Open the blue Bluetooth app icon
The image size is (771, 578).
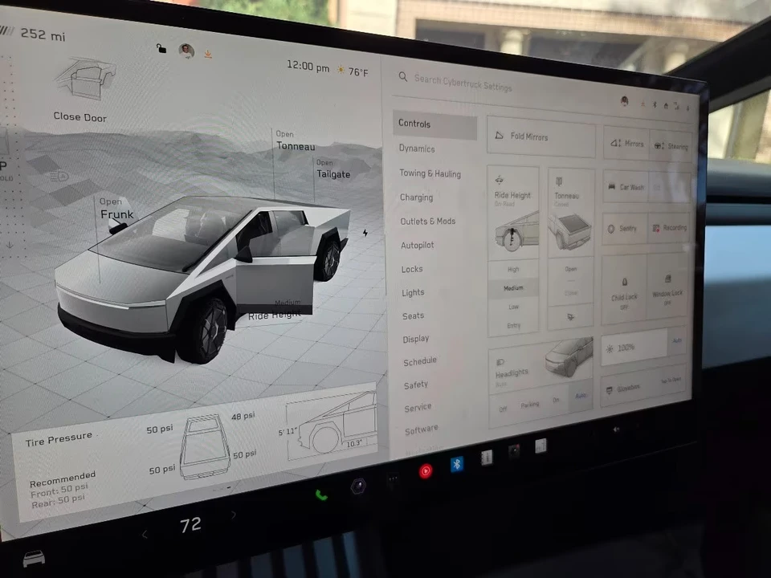click(x=457, y=463)
